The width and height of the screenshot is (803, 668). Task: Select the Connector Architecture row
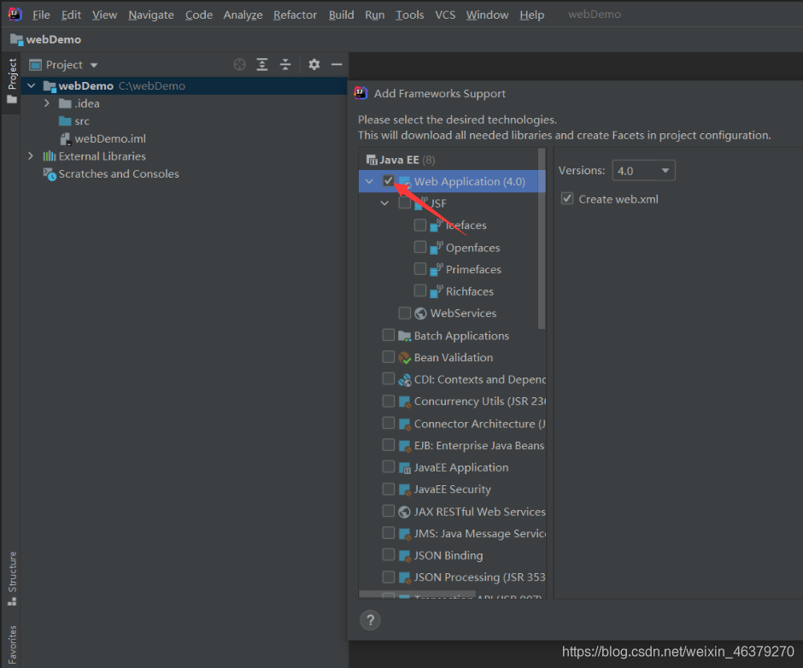[x=452, y=424]
